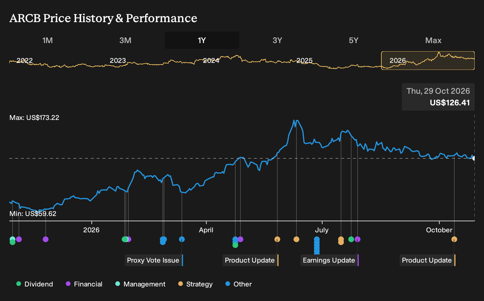This screenshot has height=301, width=484.
Task: Choose the 1Y range tab
Action: pos(202,40)
